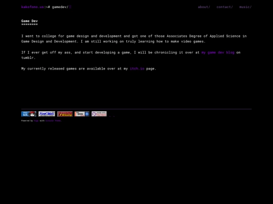273x204 pixels.
Task: Navigate to the music/ section
Action: (245, 7)
